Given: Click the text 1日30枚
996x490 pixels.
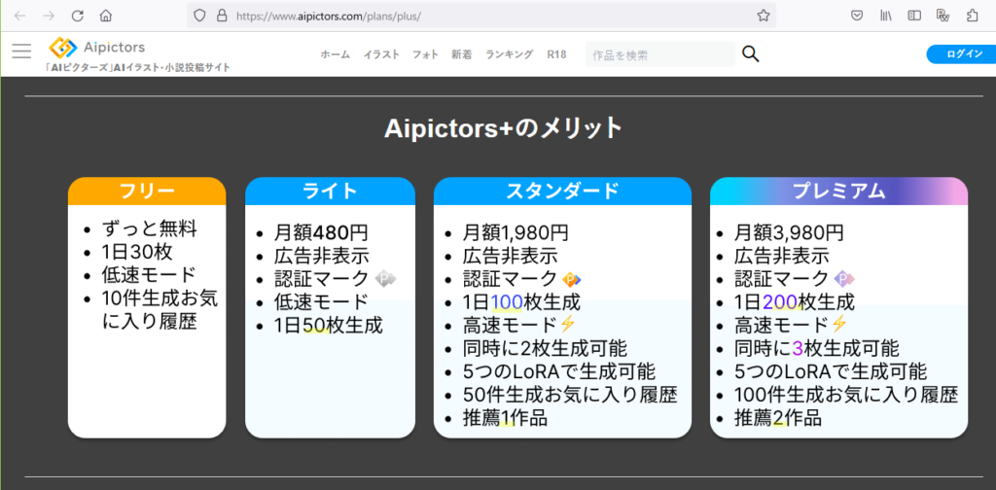Looking at the screenshot, I should (x=136, y=252).
